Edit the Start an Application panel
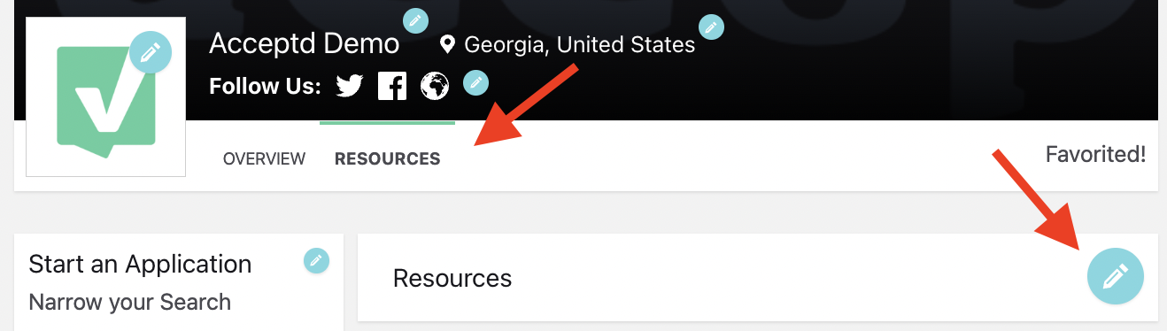This screenshot has width=1167, height=331. (316, 260)
